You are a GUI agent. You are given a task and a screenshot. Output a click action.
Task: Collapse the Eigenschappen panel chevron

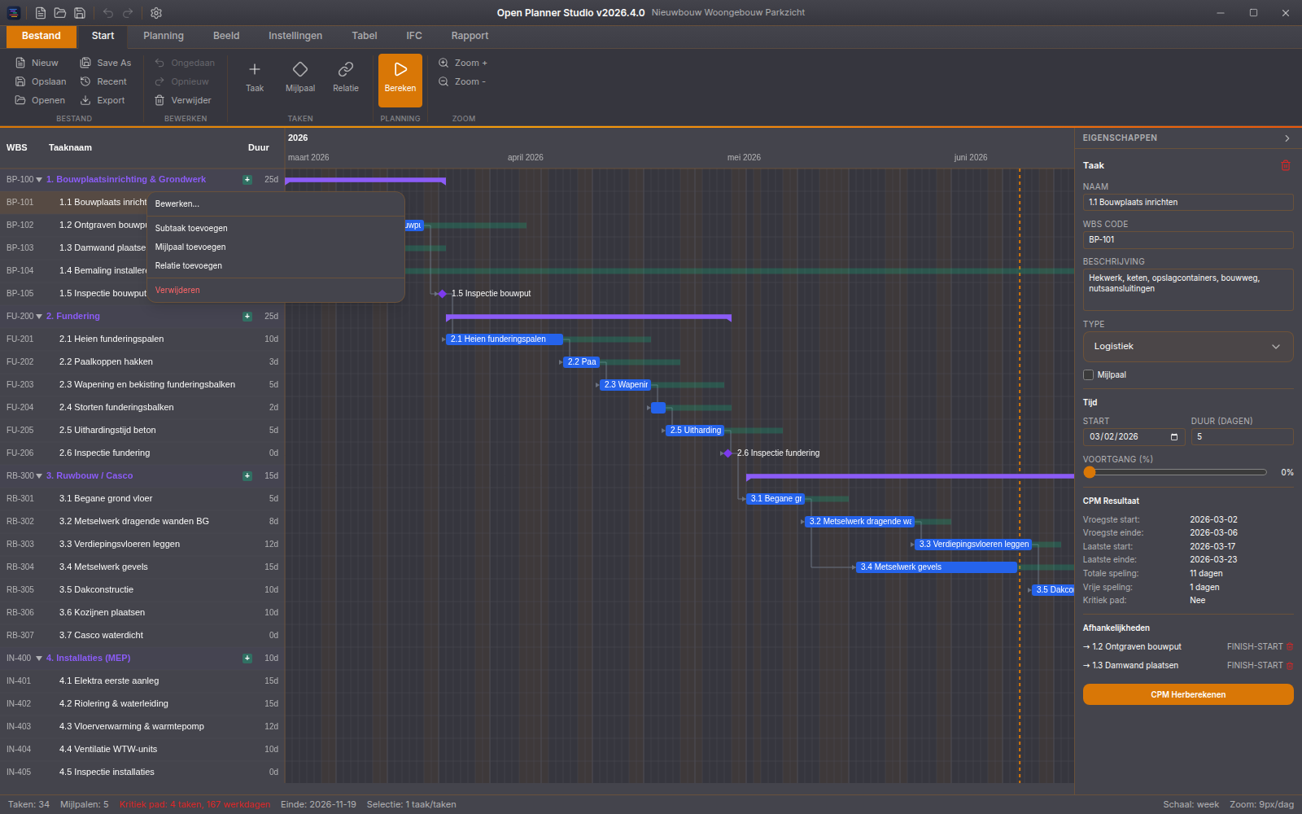click(x=1287, y=138)
